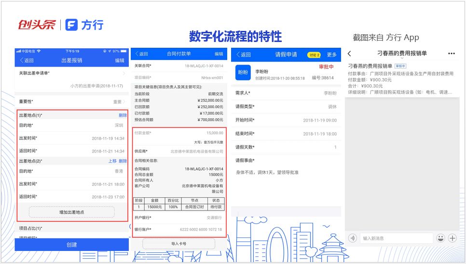The image size is (466, 264).
Task: Open the 重要性 selector
Action: point(71,102)
